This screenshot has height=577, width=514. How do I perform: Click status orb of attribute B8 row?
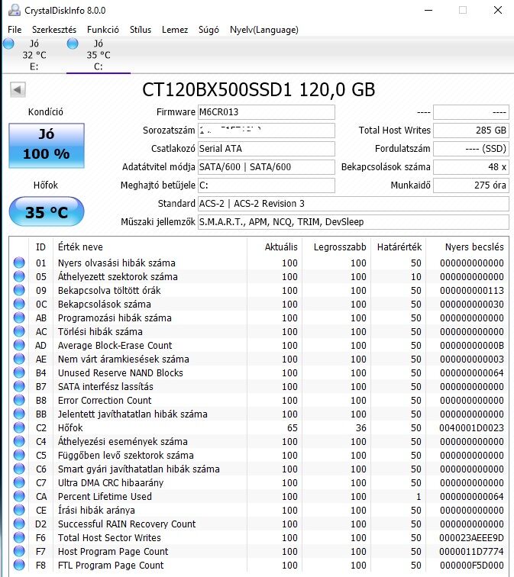coord(19,400)
